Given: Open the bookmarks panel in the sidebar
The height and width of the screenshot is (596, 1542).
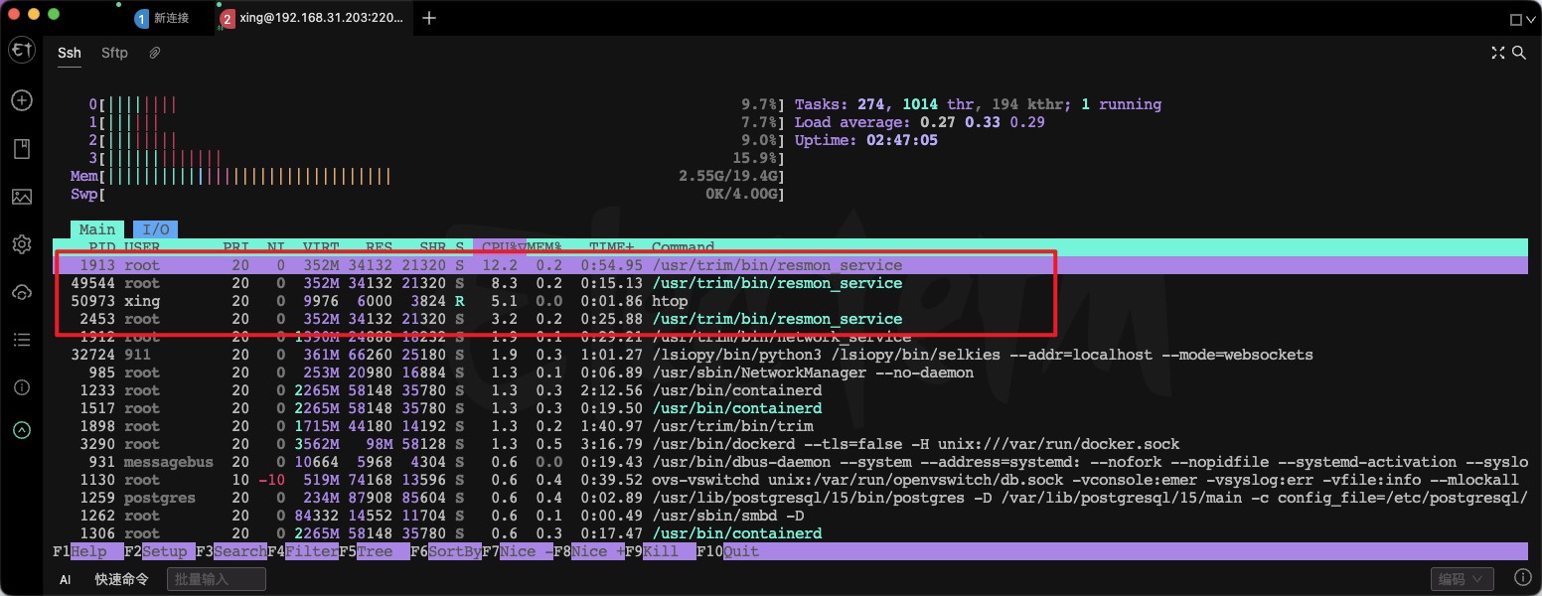Looking at the screenshot, I should tap(22, 148).
